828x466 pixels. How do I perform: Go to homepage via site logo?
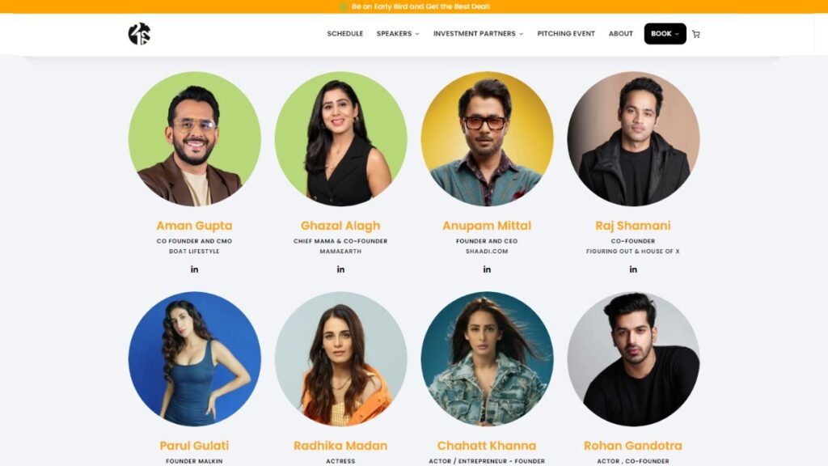click(x=139, y=34)
